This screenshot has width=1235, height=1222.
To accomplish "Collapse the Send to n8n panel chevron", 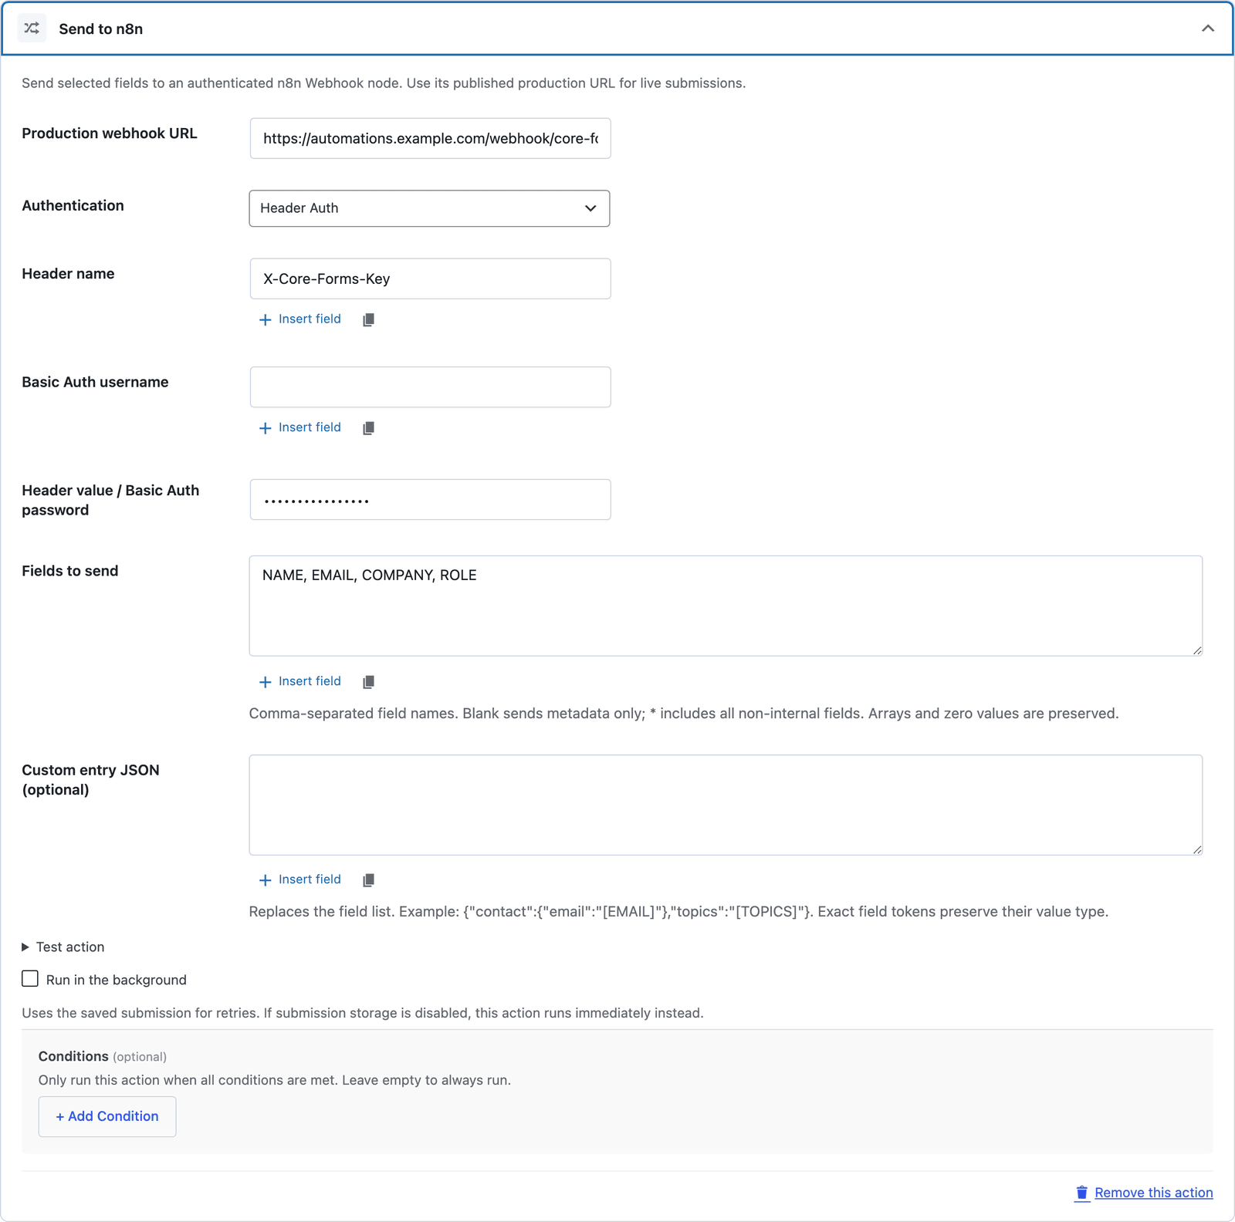I will click(1208, 29).
